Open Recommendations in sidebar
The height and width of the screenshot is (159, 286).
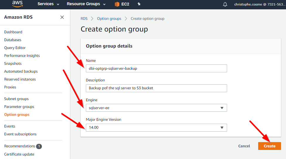click(20, 146)
